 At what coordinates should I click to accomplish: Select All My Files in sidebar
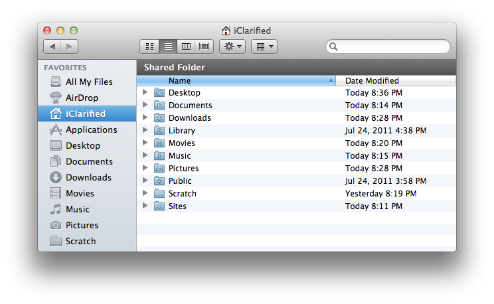point(88,82)
